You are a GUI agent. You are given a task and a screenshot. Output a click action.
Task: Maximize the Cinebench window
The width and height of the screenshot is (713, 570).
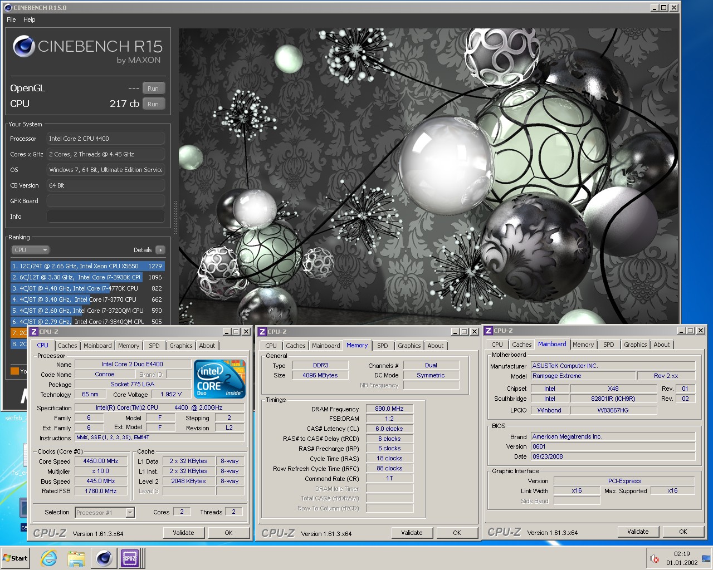click(x=664, y=8)
